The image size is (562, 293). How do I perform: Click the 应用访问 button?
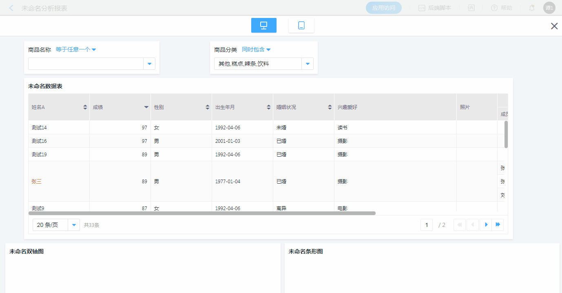(383, 8)
